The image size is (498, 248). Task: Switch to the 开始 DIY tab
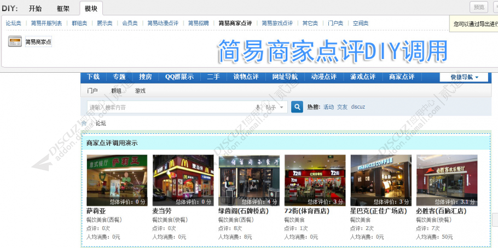35,9
